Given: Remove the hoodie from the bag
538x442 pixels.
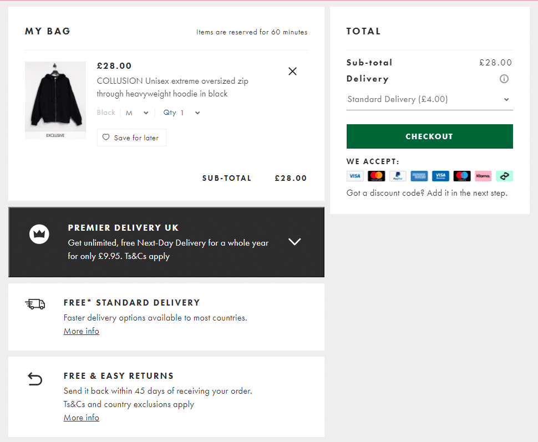Looking at the screenshot, I should click(292, 71).
